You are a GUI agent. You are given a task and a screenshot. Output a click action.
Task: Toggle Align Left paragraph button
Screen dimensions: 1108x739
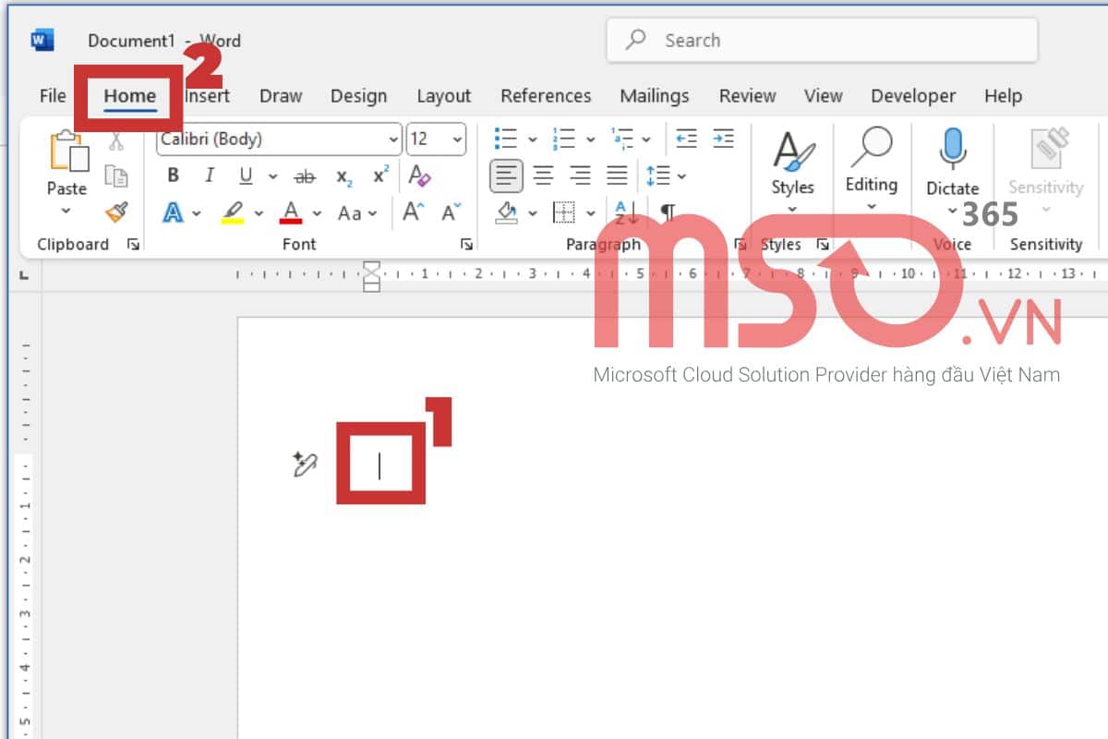pos(506,176)
